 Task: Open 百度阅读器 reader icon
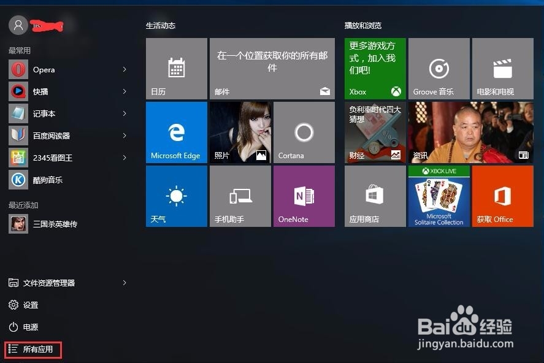tap(18, 136)
